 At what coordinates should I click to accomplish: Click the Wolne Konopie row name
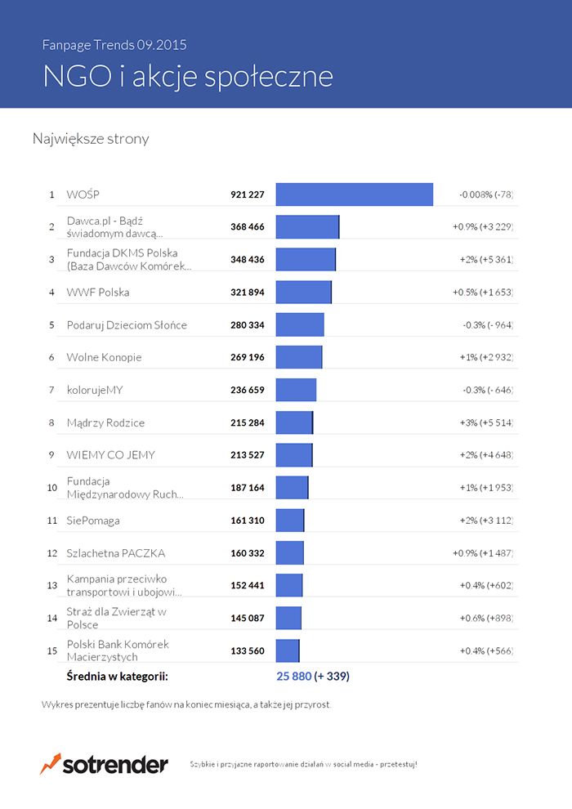tap(104, 357)
